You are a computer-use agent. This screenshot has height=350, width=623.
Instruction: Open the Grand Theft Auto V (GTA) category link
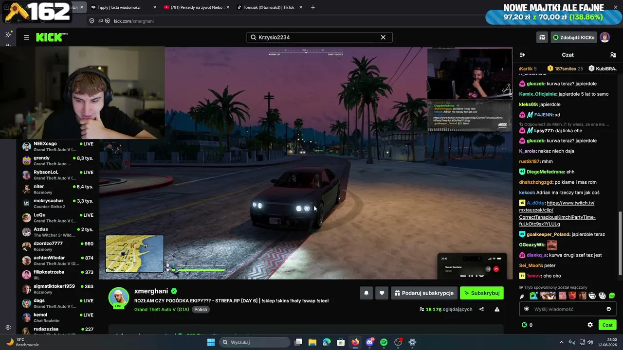coord(162,310)
